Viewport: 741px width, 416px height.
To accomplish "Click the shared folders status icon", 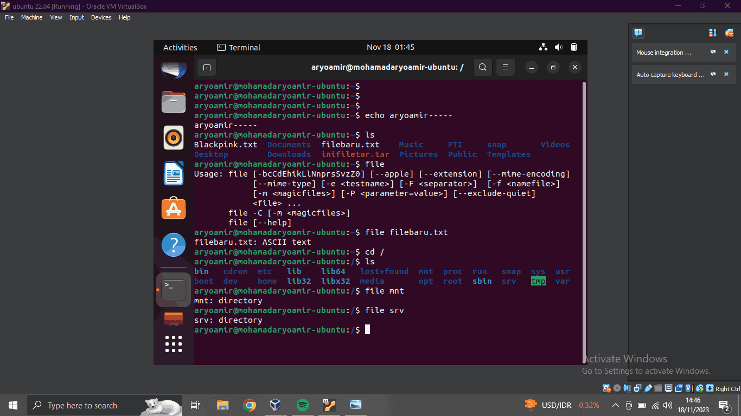I will (x=658, y=388).
